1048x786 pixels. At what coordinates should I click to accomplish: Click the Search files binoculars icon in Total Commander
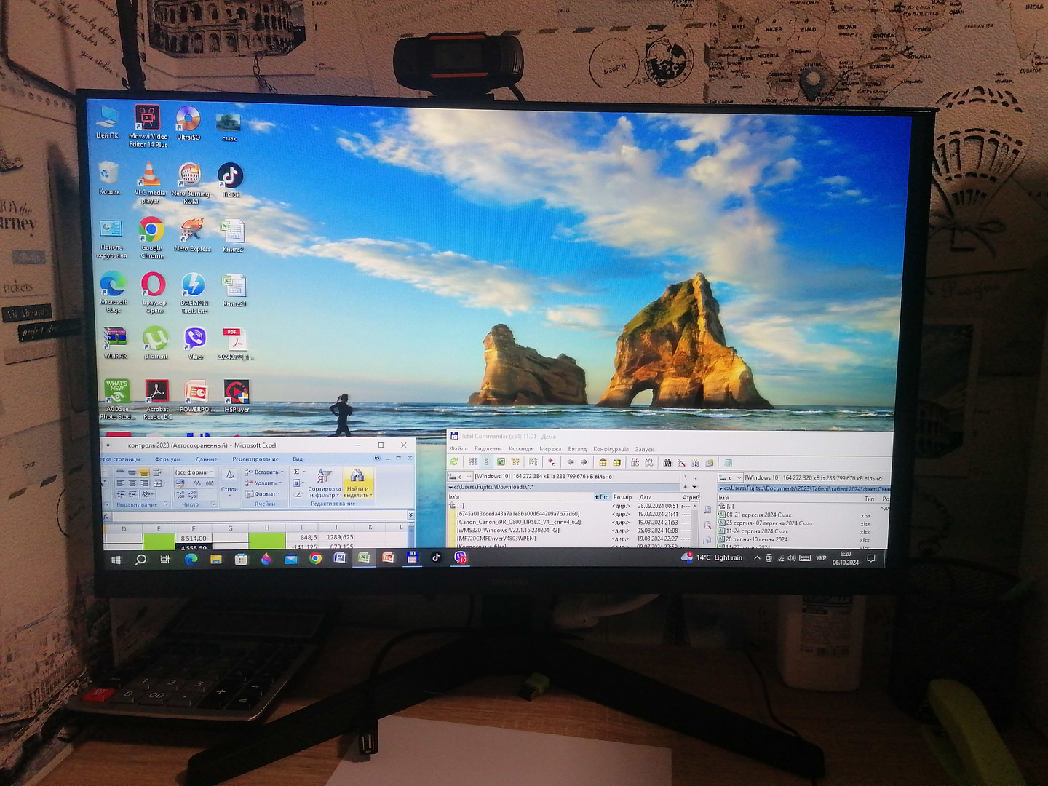(667, 463)
